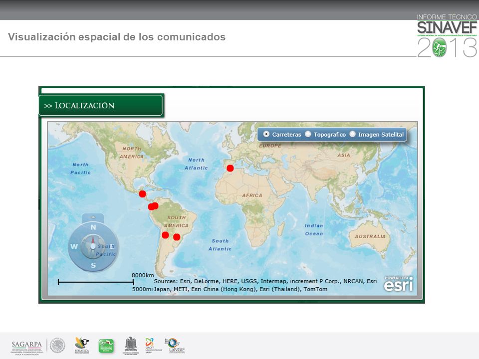Open the Localización header panel
Screen dimensions: 479x359
pyautogui.click(x=101, y=105)
